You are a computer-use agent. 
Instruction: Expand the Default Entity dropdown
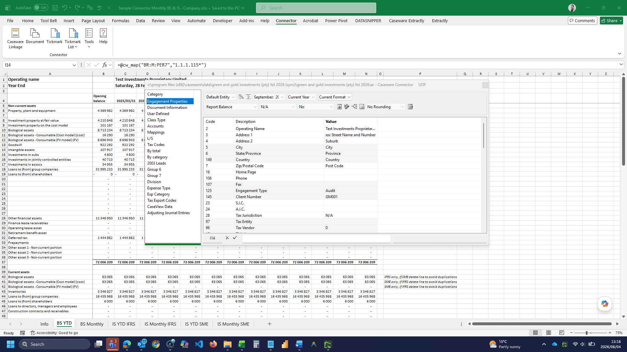220,97
